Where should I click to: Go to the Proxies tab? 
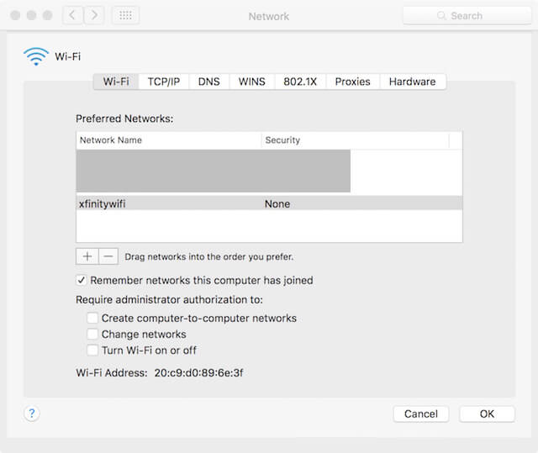[x=353, y=82]
